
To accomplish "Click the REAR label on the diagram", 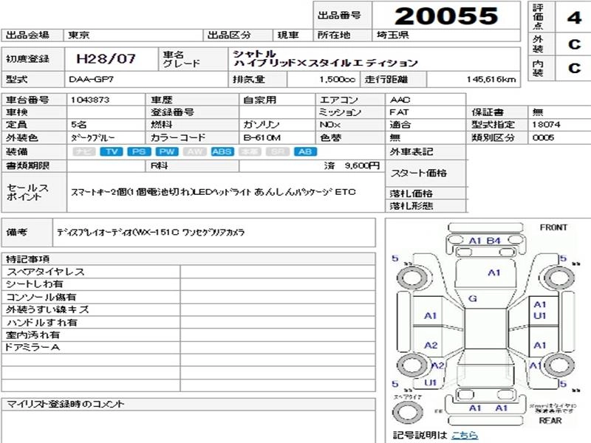I will click(x=550, y=420).
